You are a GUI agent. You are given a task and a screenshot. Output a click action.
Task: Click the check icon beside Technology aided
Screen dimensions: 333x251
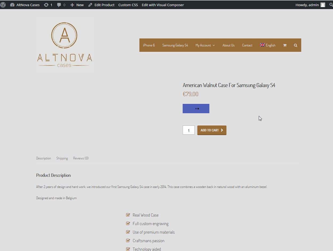coord(128,249)
